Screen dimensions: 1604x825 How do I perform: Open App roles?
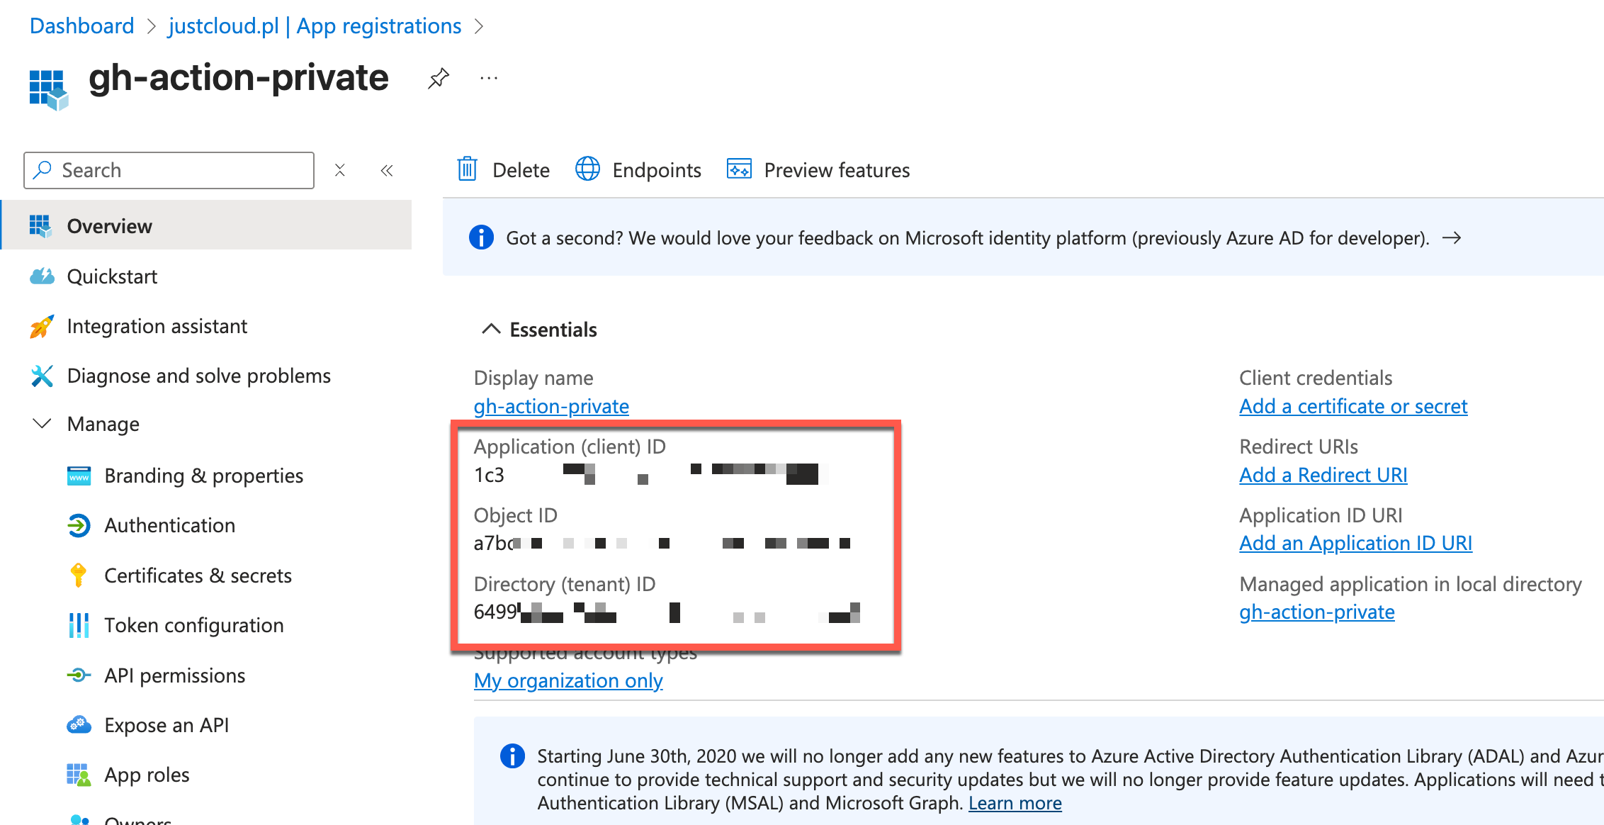pyautogui.click(x=147, y=775)
